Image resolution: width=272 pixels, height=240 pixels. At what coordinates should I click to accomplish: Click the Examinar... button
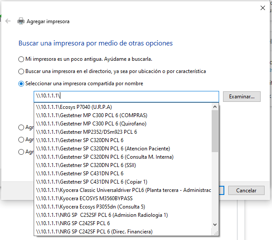[242, 97]
